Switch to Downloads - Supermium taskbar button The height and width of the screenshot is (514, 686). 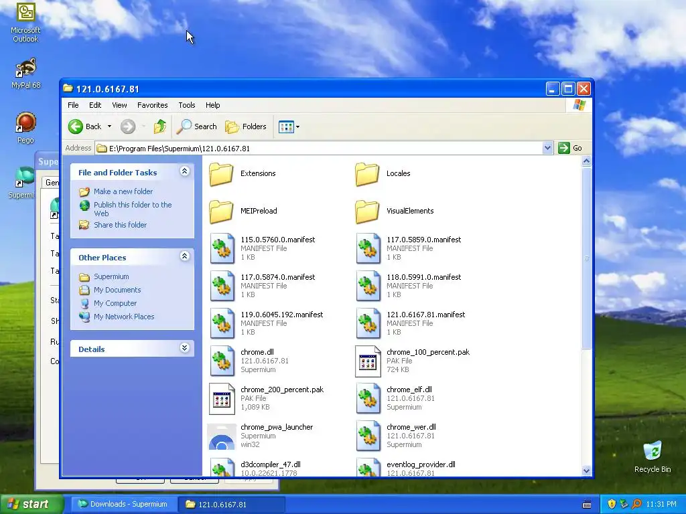(x=123, y=504)
